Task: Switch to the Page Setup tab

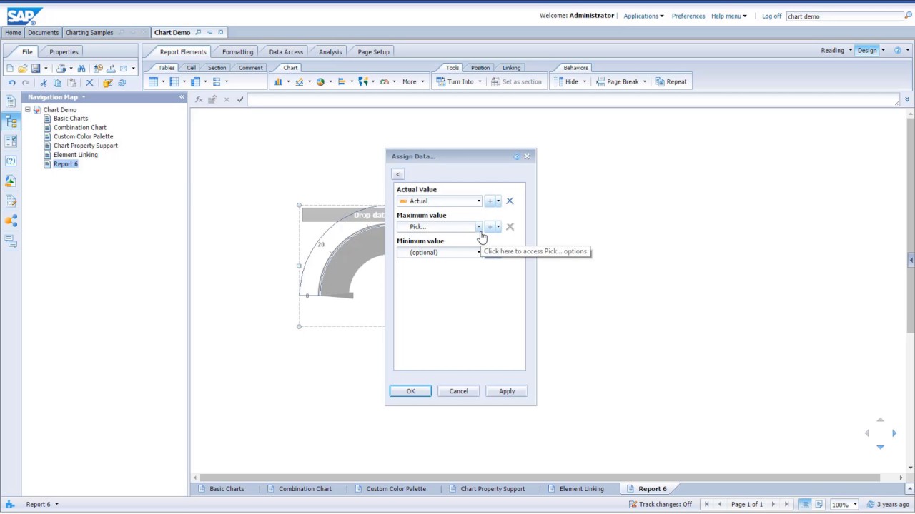Action: coord(373,52)
